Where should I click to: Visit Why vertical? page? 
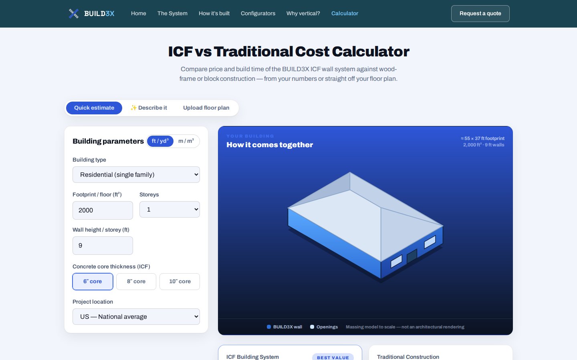(303, 14)
